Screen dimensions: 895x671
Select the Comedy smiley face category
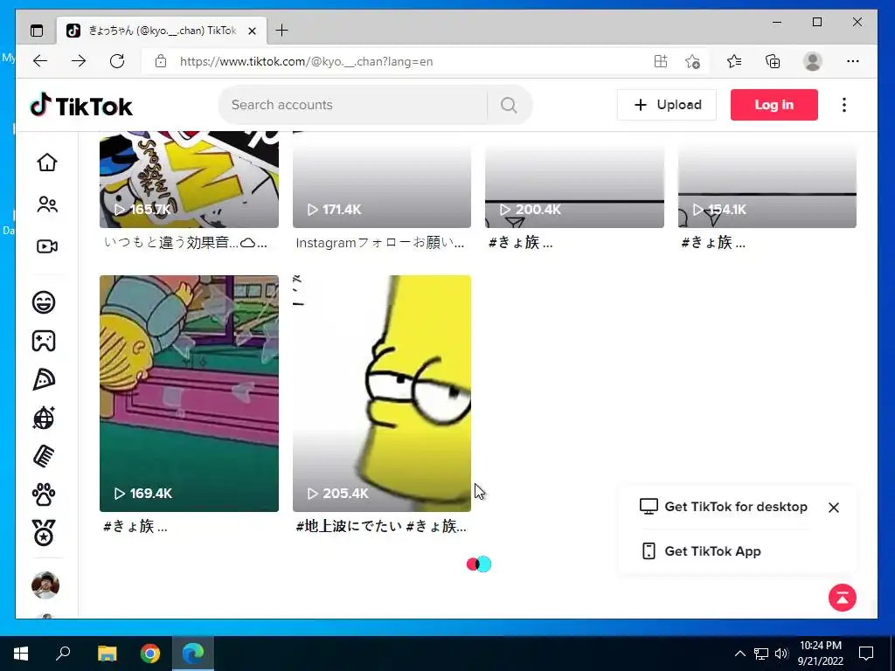[44, 301]
